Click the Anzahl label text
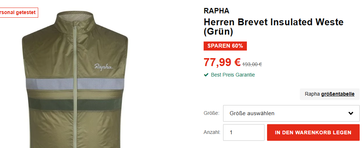364x148 pixels. point(212,132)
